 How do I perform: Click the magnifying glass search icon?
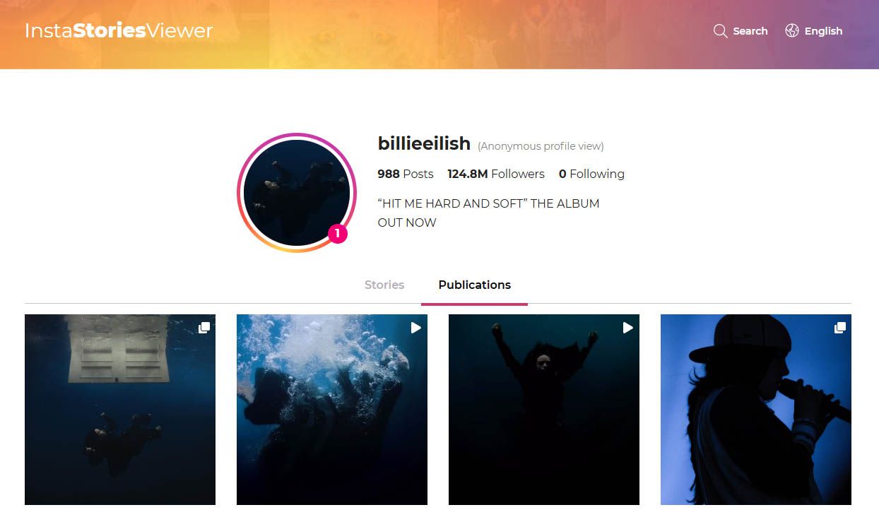pyautogui.click(x=720, y=31)
